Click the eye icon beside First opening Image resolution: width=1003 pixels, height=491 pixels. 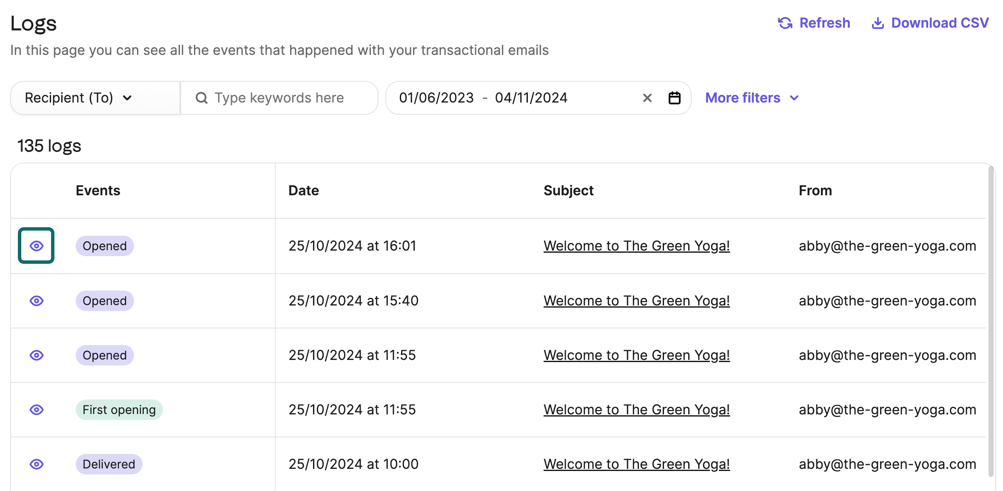(x=37, y=410)
